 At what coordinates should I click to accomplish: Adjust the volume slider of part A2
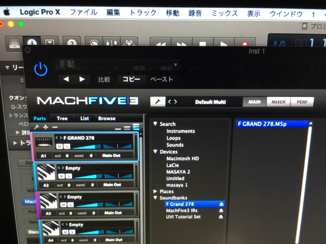point(88,176)
